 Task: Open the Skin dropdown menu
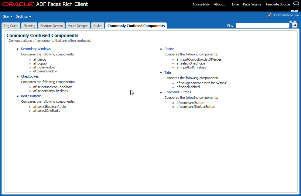[x=8, y=16]
